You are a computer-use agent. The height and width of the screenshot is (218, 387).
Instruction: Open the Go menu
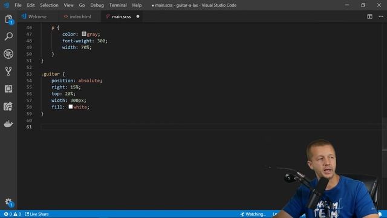(82, 5)
